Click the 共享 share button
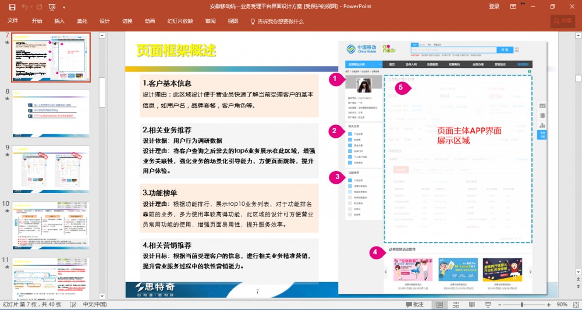This screenshot has height=310, width=582. (562, 21)
